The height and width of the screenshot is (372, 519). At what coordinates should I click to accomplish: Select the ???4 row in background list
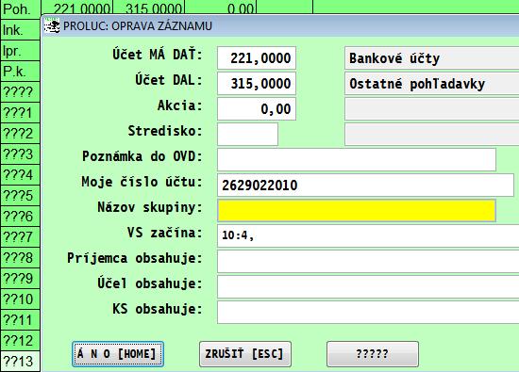click(x=20, y=175)
